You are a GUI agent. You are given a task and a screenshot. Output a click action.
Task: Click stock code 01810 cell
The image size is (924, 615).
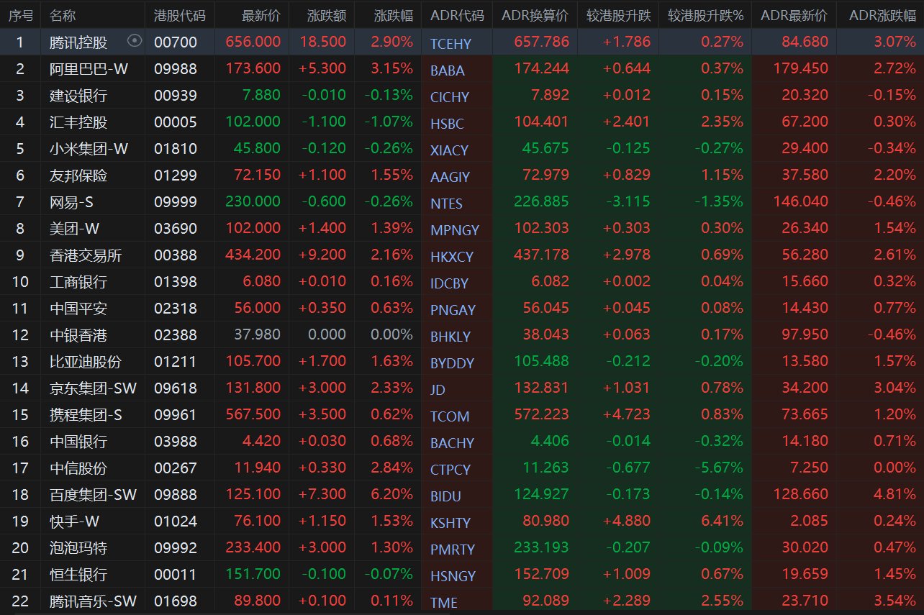coord(176,149)
